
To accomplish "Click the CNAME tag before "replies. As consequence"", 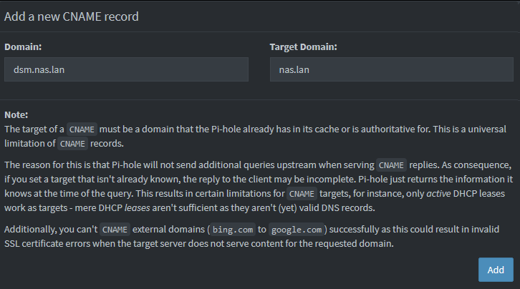I will tap(391, 165).
